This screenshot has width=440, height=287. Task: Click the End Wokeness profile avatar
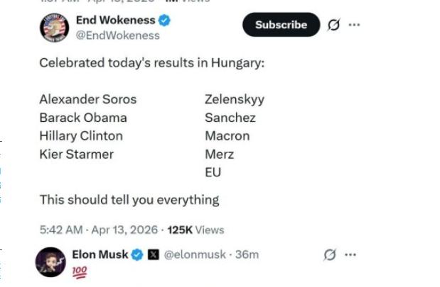coord(53,28)
